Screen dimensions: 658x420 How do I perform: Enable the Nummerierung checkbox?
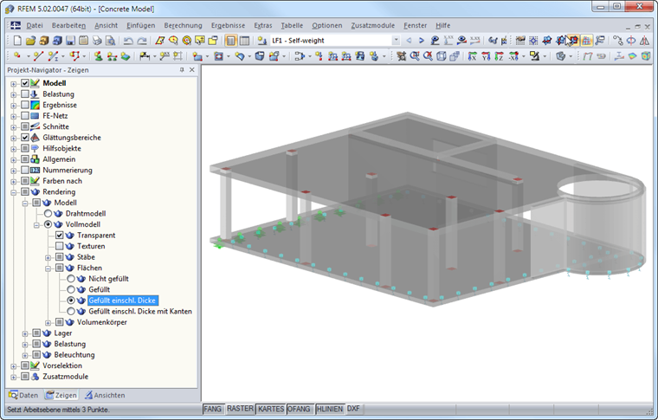(25, 170)
